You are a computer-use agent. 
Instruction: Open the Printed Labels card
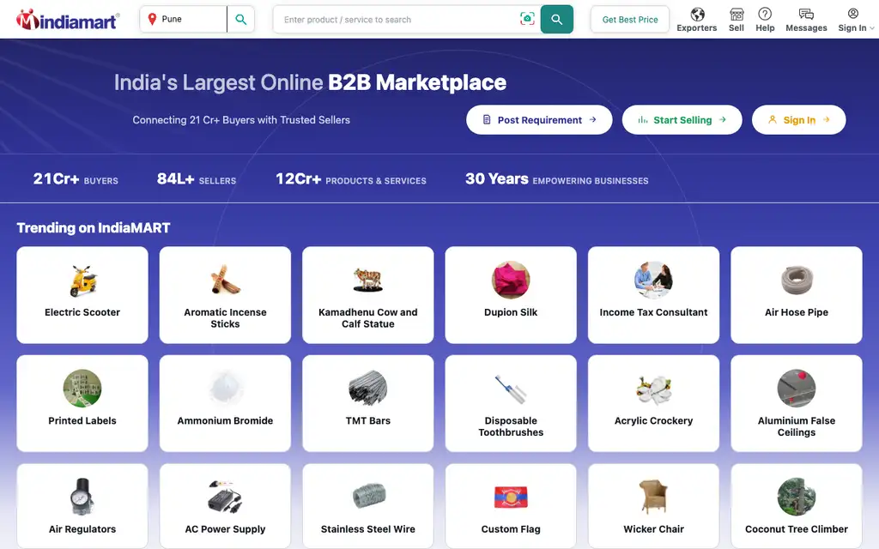tap(82, 403)
